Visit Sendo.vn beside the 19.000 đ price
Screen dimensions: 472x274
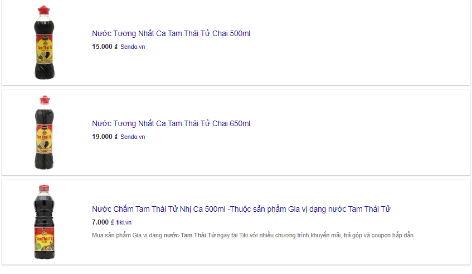[x=133, y=137]
